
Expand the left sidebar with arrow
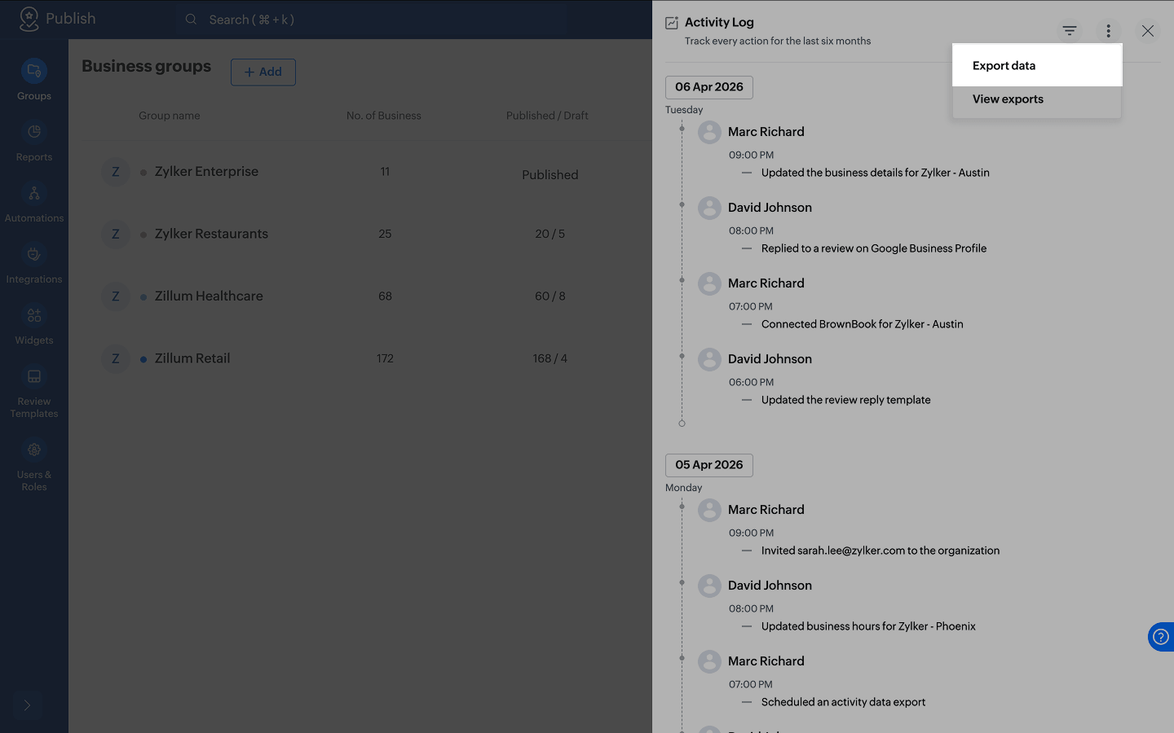click(27, 705)
